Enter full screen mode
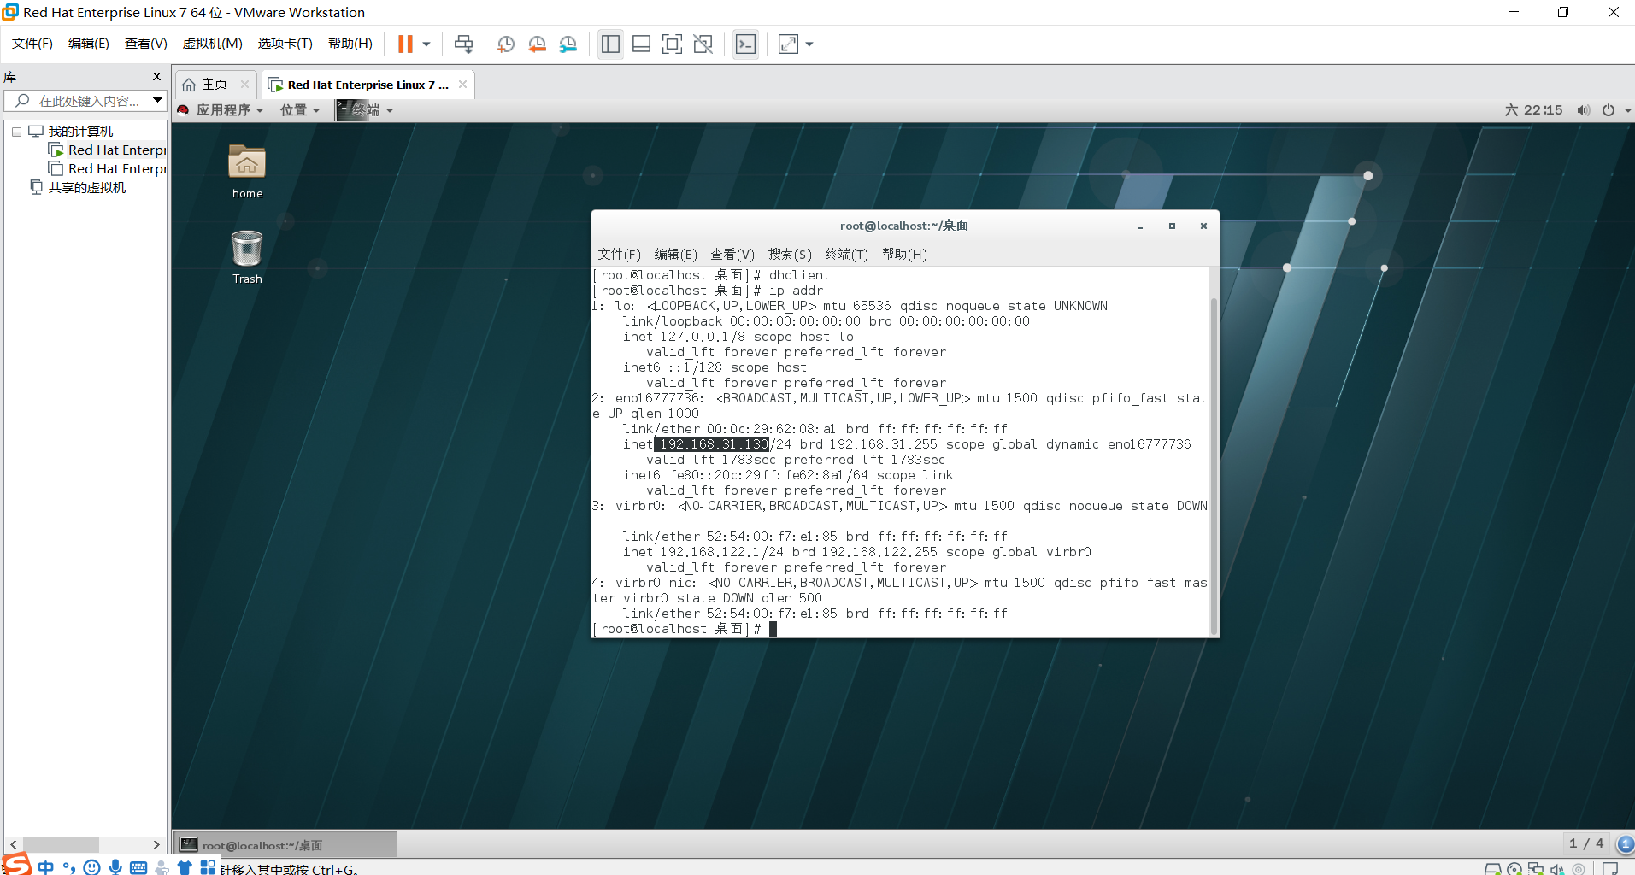This screenshot has width=1635, height=875. [x=673, y=44]
